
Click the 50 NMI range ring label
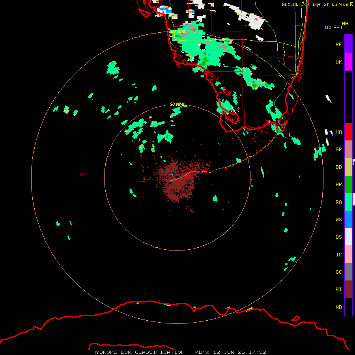[177, 104]
